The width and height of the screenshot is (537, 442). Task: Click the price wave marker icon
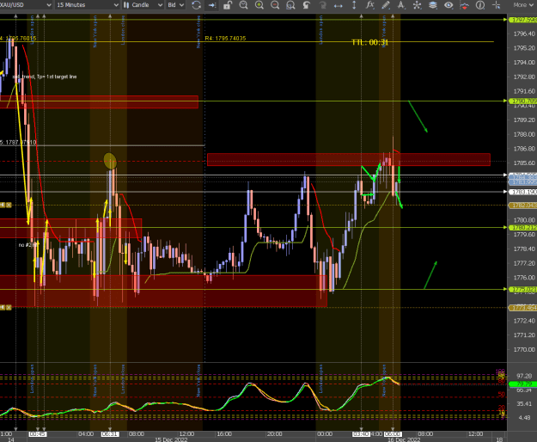464,5
